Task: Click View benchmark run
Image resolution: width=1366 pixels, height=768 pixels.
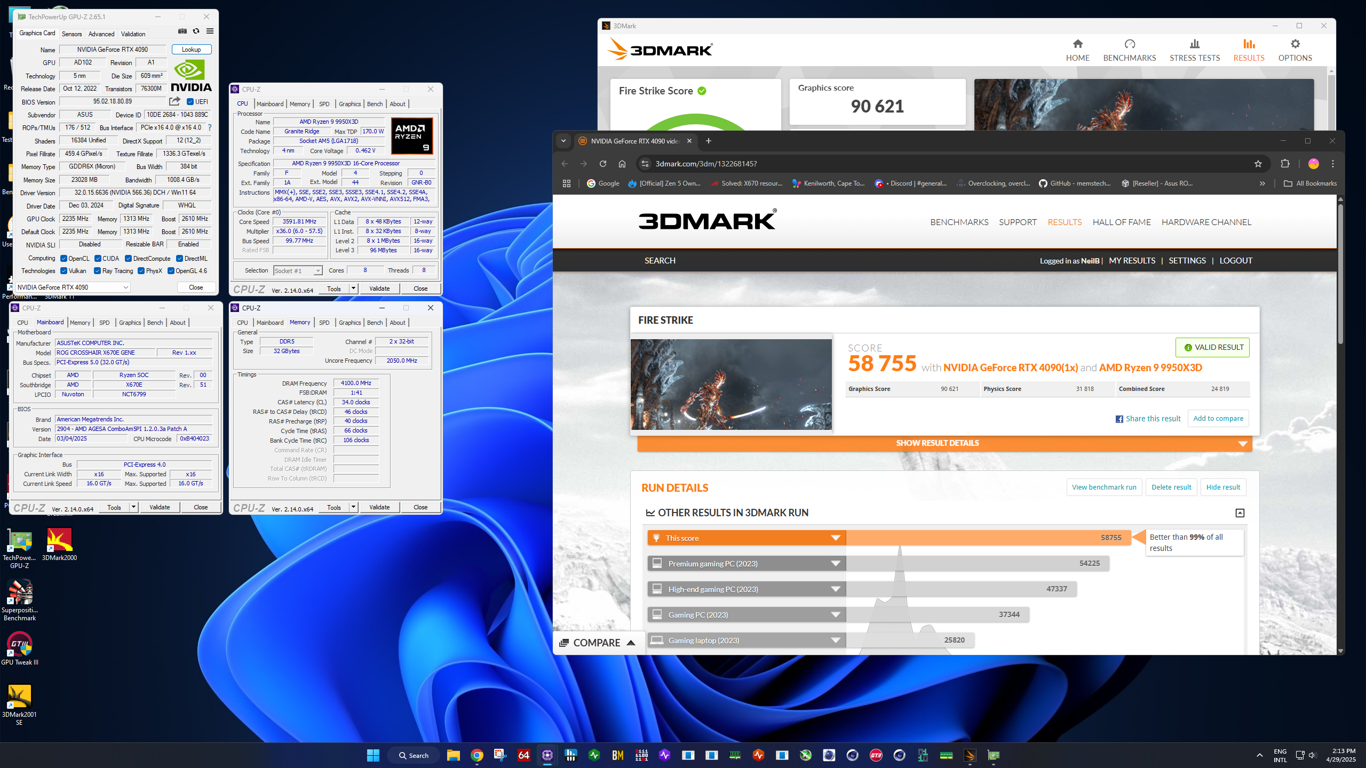Action: pos(1104,487)
